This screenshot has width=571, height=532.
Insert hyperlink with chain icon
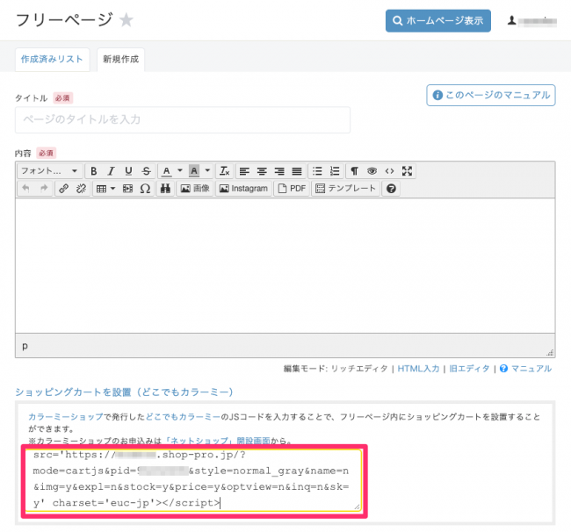click(64, 189)
